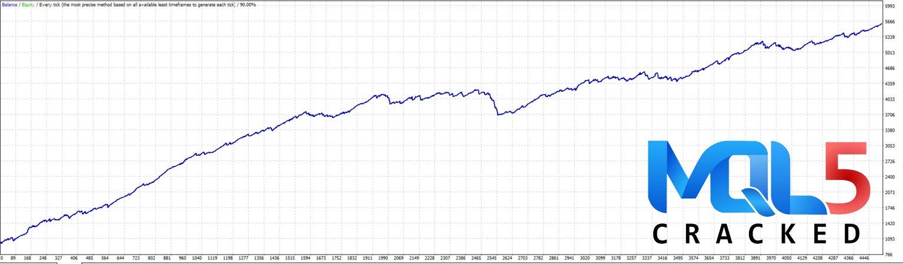Click trade number 1277 on the bottom axis
This screenshot has width=903, height=264.
pos(243,258)
